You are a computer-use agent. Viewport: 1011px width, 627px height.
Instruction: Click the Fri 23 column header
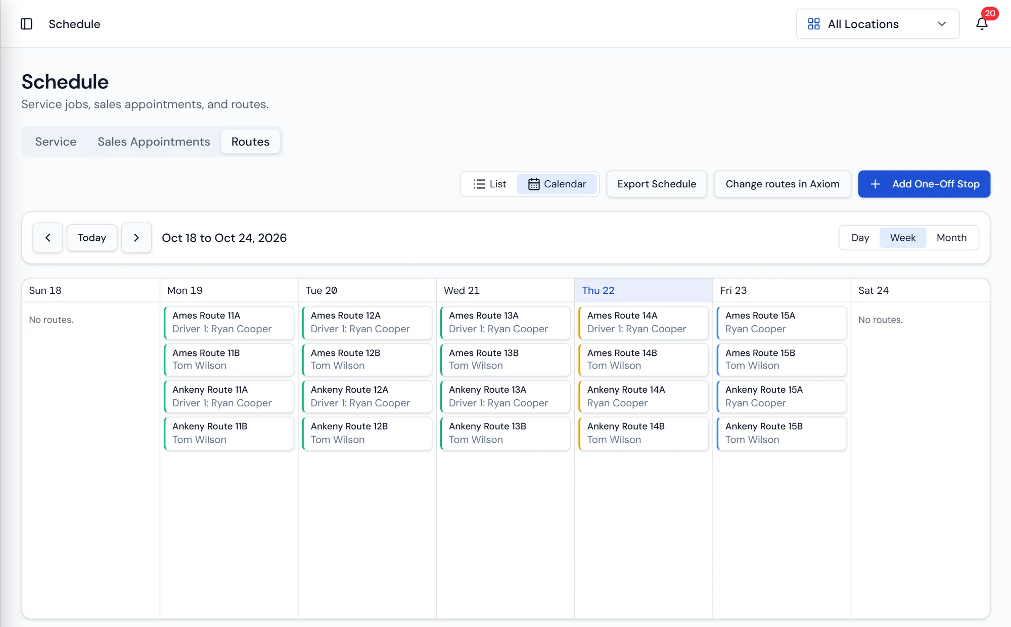coord(782,290)
